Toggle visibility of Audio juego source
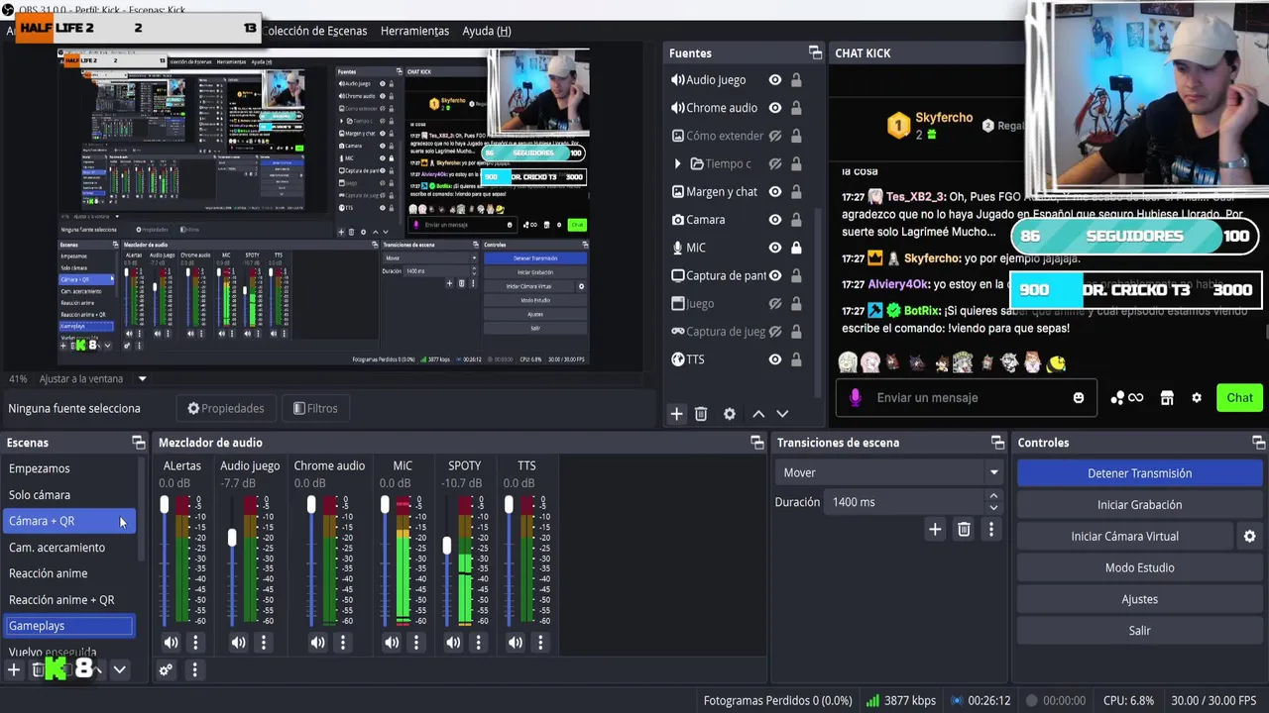Image resolution: width=1269 pixels, height=713 pixels. (x=775, y=80)
